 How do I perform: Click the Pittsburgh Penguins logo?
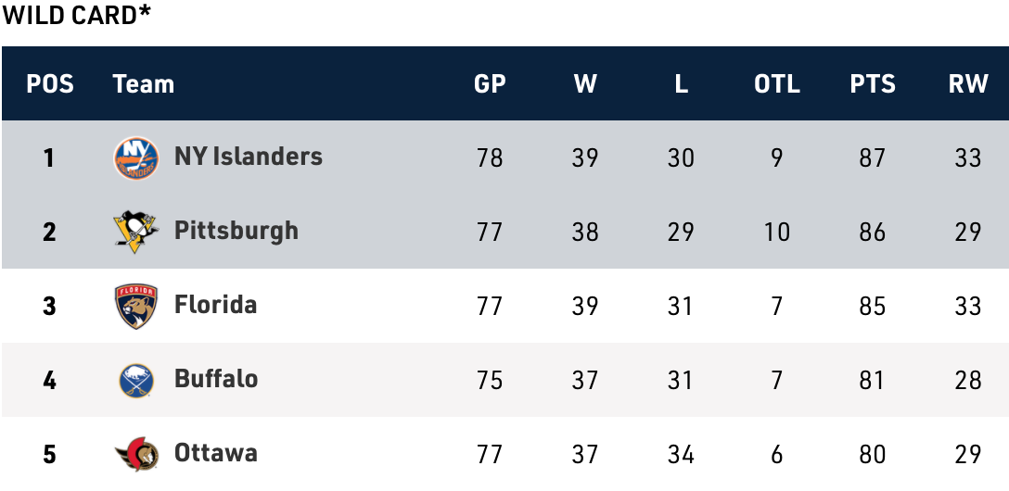(135, 232)
